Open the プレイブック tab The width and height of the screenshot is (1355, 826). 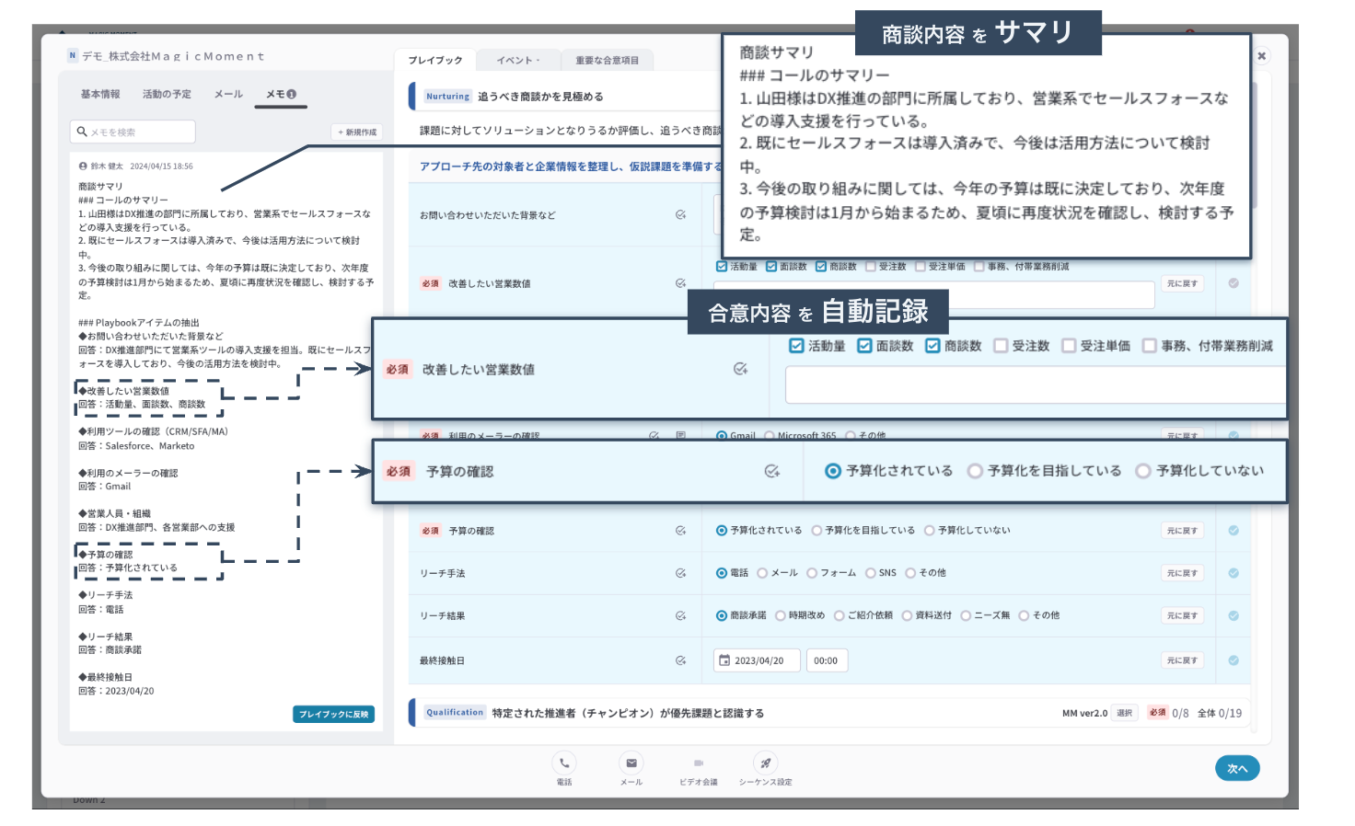coord(435,60)
